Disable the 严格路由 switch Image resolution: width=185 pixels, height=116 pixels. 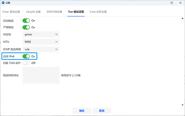(x=26, y=27)
